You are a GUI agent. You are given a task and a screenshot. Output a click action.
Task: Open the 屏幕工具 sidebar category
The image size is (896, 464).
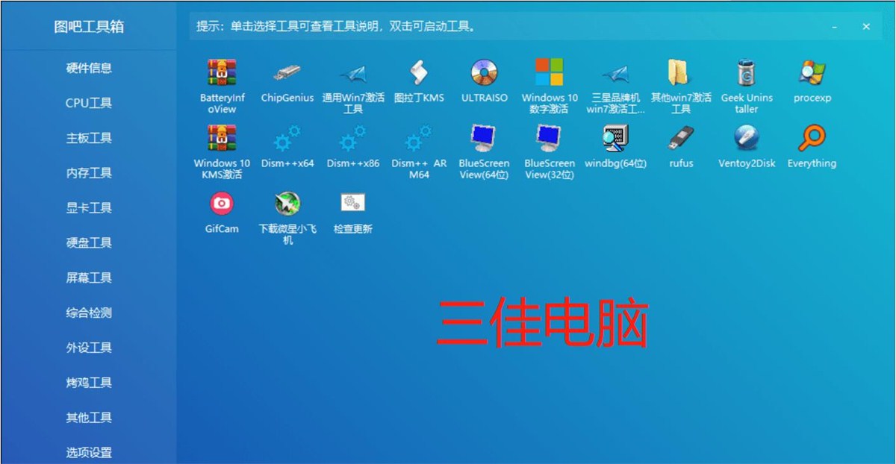pos(89,278)
